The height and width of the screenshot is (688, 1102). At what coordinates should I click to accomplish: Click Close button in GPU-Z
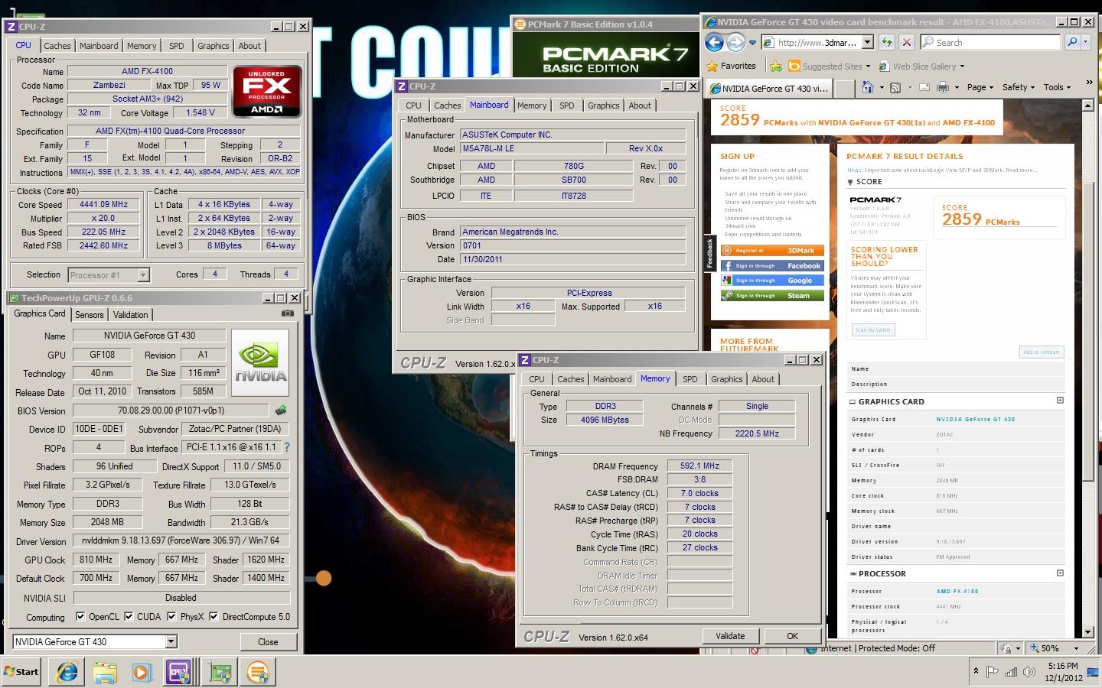point(268,642)
